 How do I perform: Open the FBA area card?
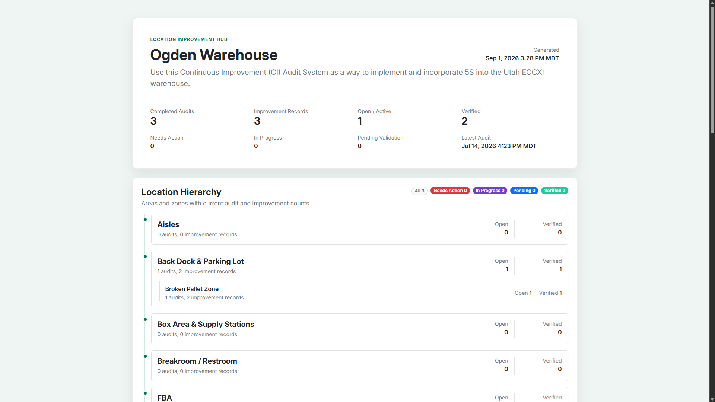coord(359,395)
